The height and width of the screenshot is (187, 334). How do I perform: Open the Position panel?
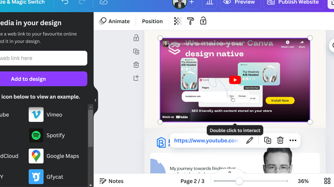point(152,21)
